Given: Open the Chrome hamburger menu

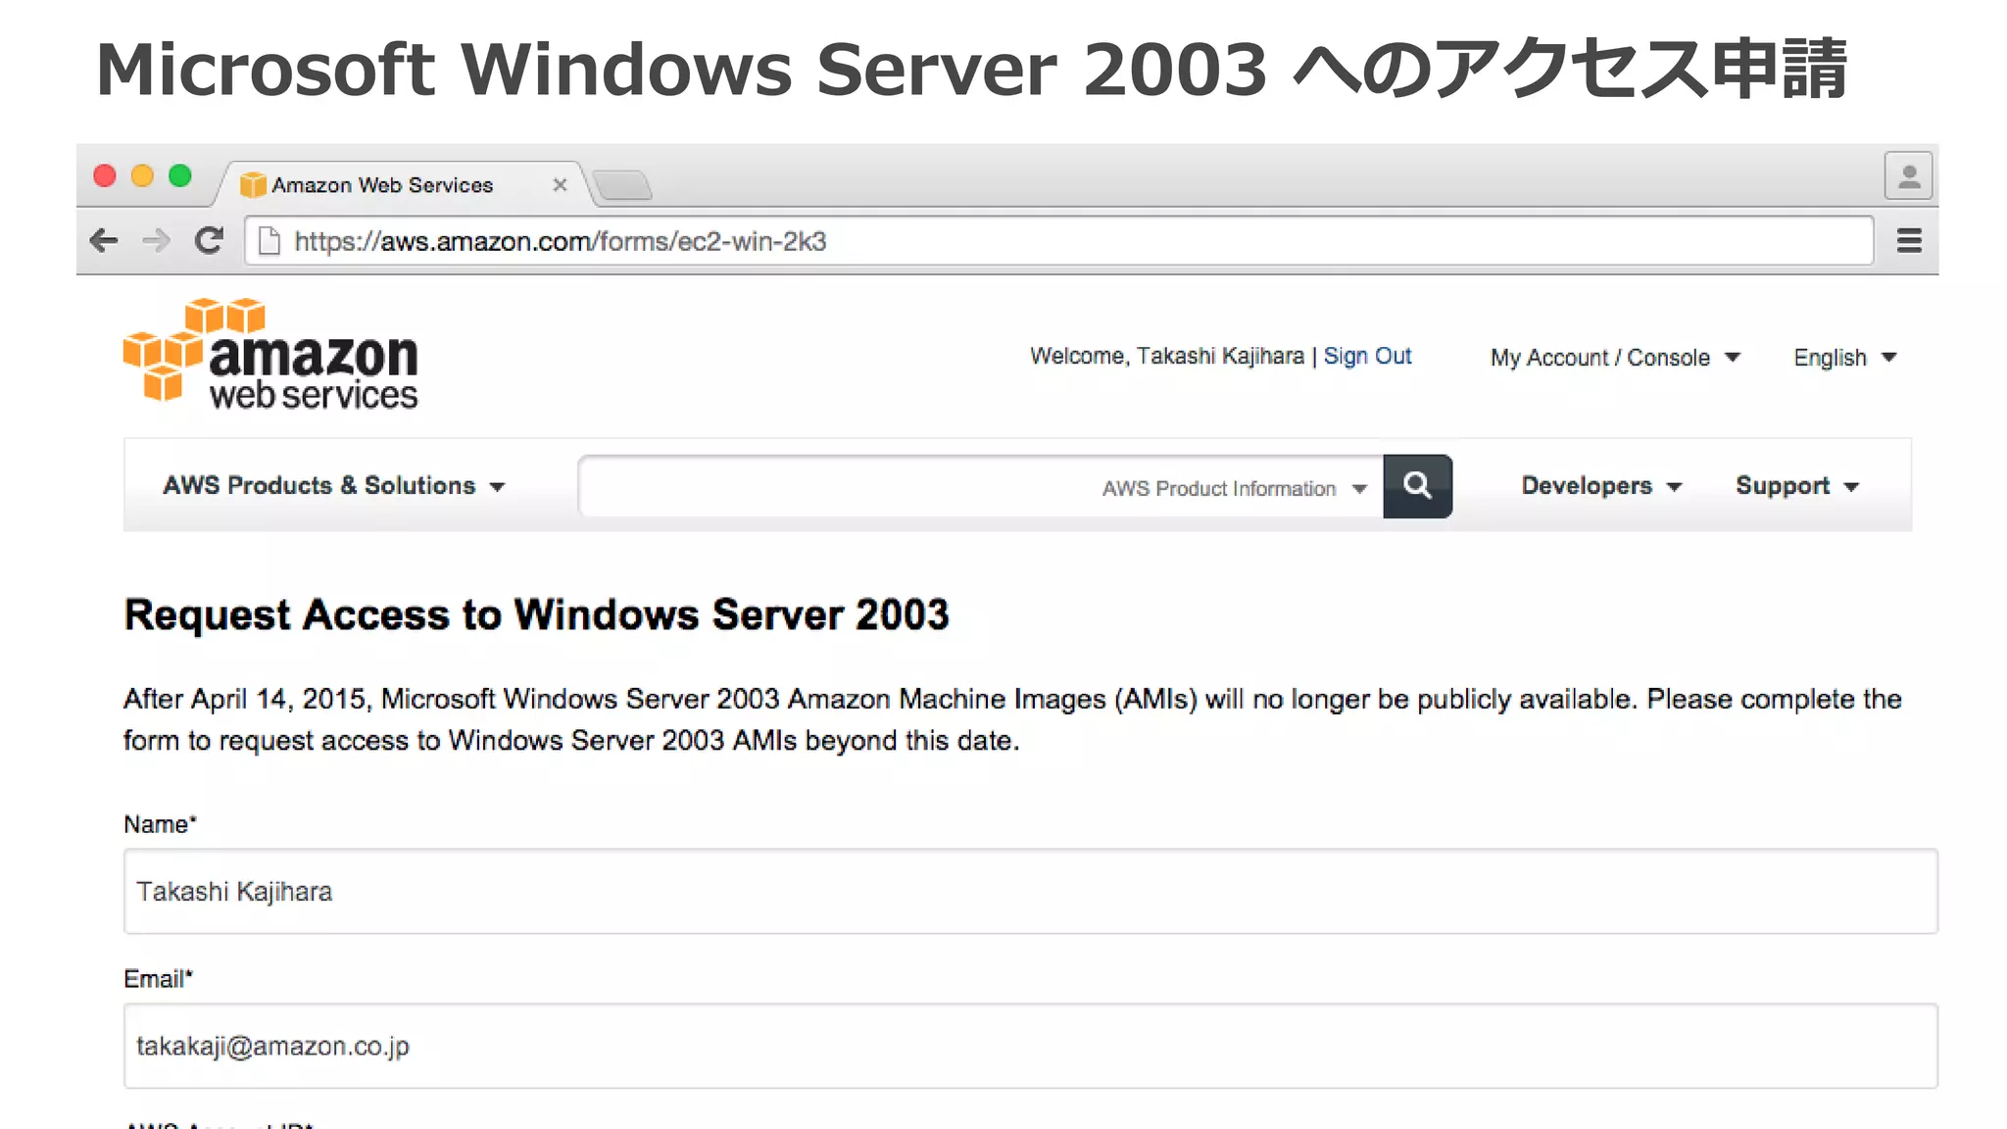Looking at the screenshot, I should [1909, 240].
